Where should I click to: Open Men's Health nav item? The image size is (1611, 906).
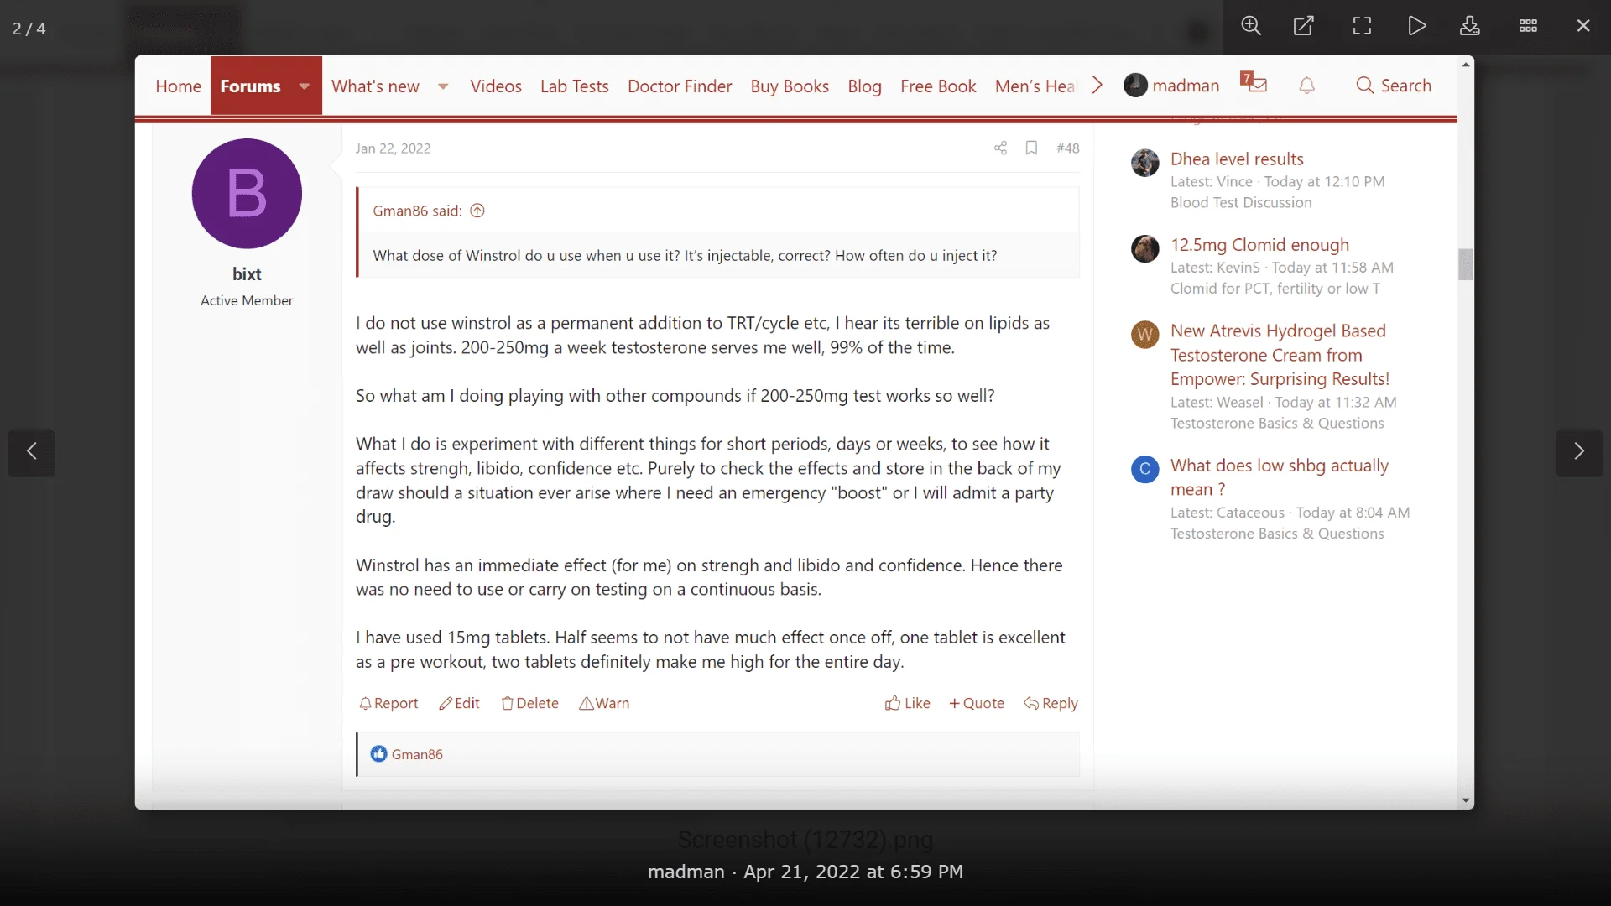(1035, 86)
